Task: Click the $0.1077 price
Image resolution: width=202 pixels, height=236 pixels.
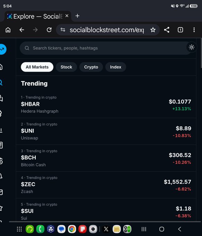Action: tap(180, 102)
